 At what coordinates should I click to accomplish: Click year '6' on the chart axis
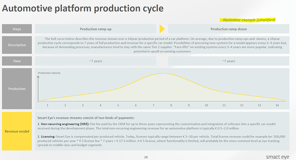click(x=136, y=105)
